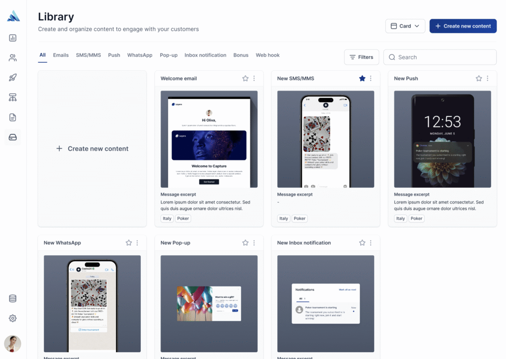The image size is (506, 359).
Task: Switch to the Web hook tab
Action: [268, 55]
